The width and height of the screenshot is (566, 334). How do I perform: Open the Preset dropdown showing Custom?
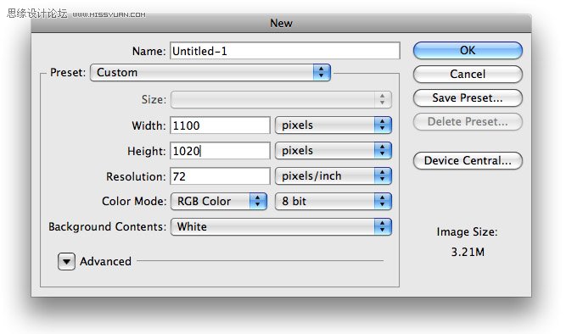pyautogui.click(x=210, y=73)
